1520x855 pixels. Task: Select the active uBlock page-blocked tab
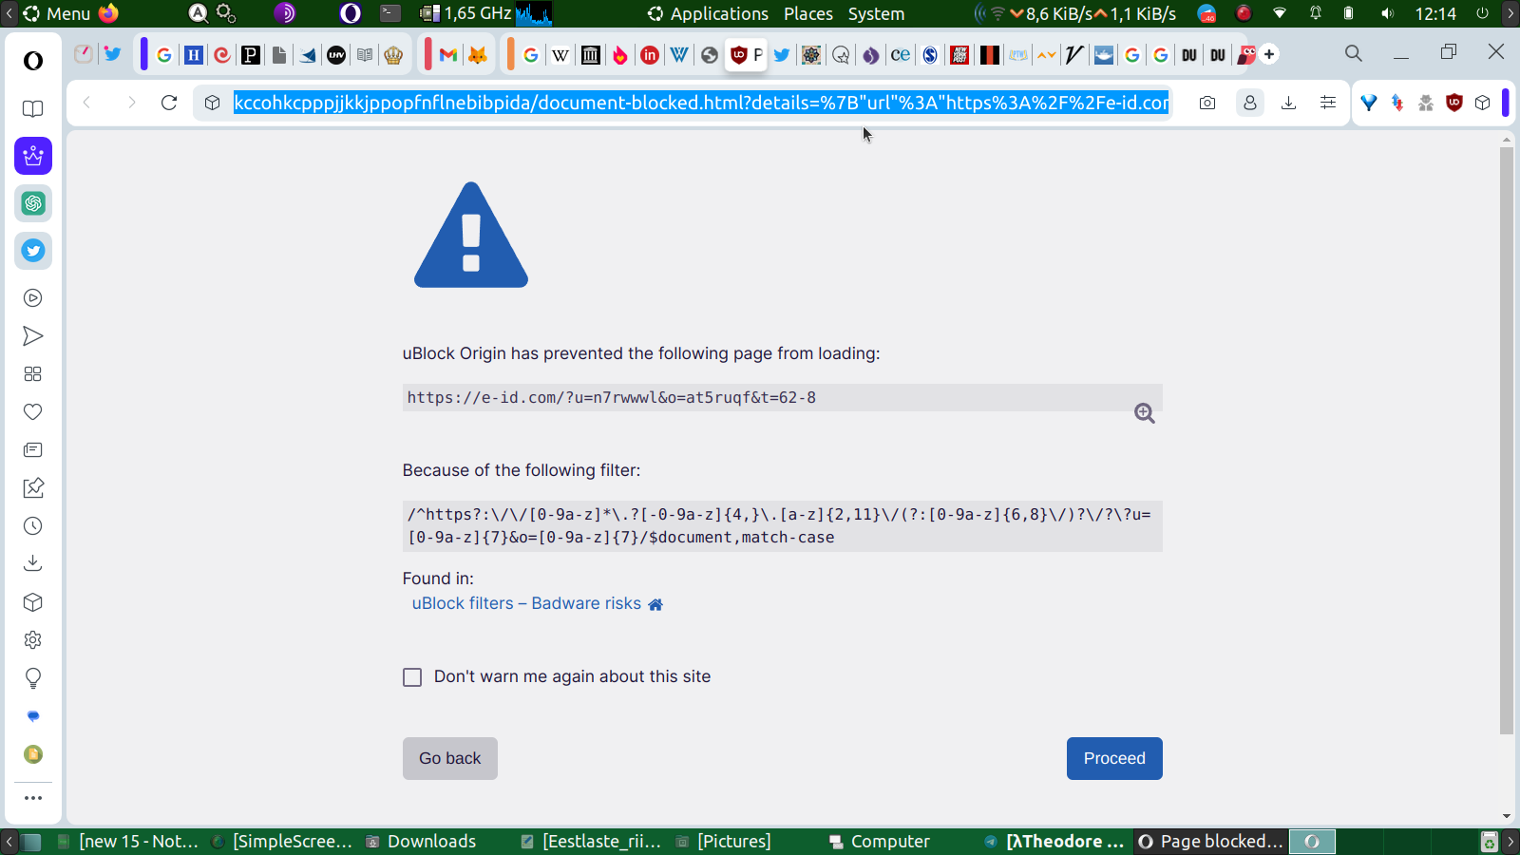click(746, 55)
